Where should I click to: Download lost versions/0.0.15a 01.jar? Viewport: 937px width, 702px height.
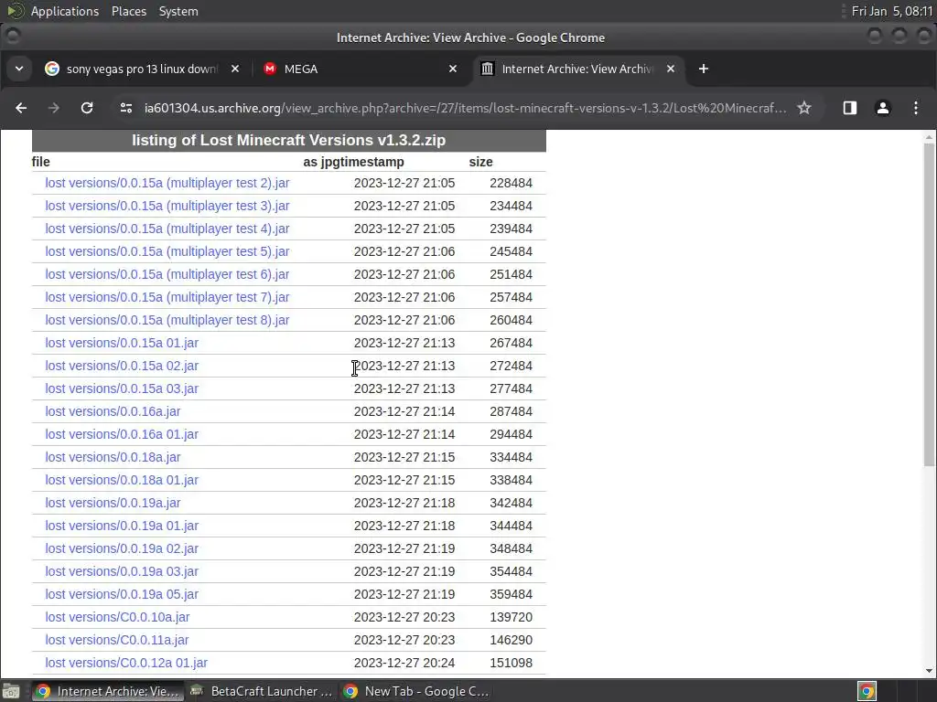tap(122, 343)
